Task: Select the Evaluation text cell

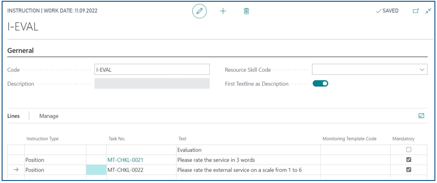Action: pos(248,150)
